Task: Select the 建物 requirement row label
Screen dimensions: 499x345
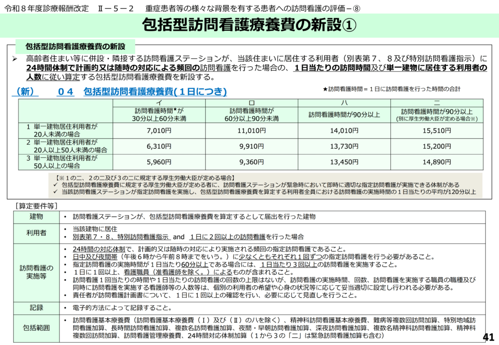Action: point(37,216)
